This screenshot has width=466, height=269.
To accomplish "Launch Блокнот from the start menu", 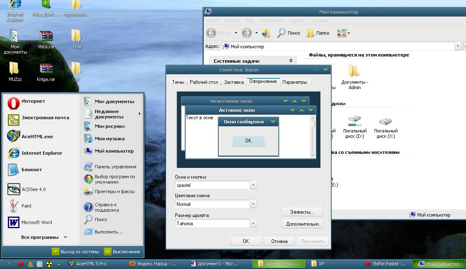I will point(25,170).
